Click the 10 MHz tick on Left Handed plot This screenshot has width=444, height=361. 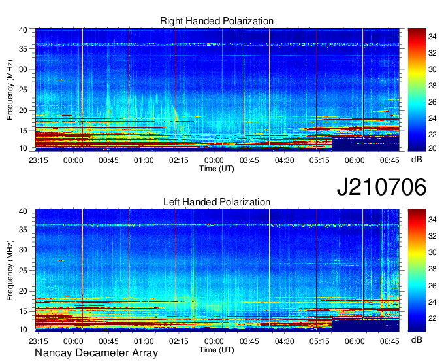click(23, 330)
